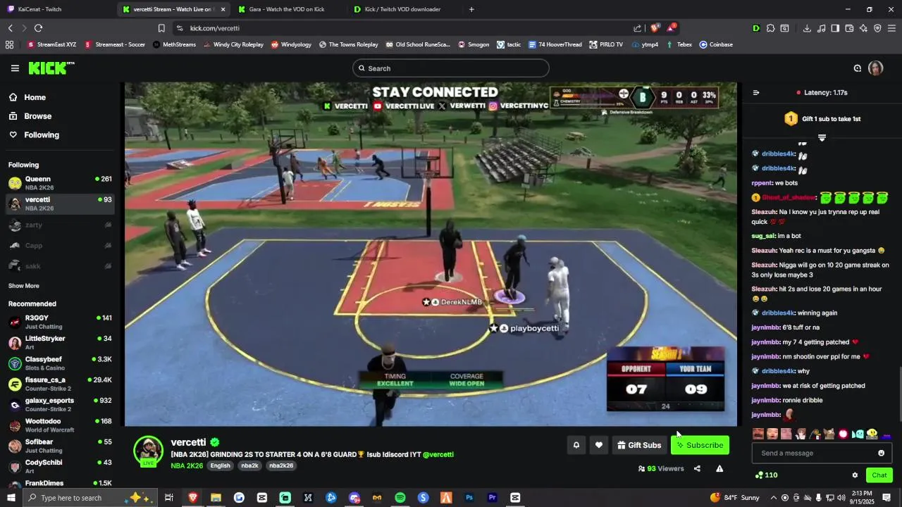Expand the gift leaderboard chevron
Screen dimensions: 902x507
[x=822, y=138]
